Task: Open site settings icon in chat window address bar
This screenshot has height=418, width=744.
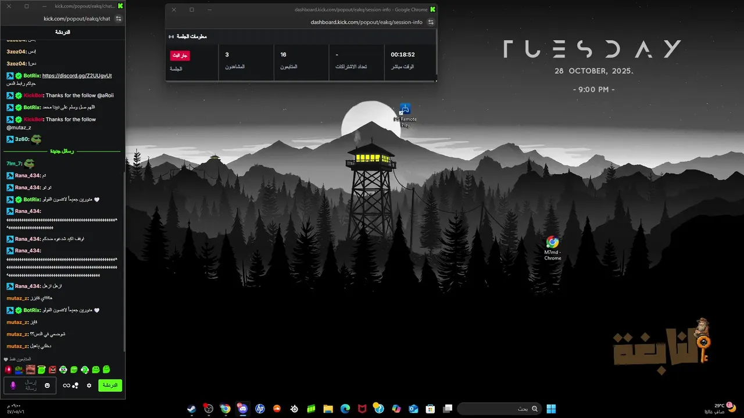Action: click(x=119, y=19)
